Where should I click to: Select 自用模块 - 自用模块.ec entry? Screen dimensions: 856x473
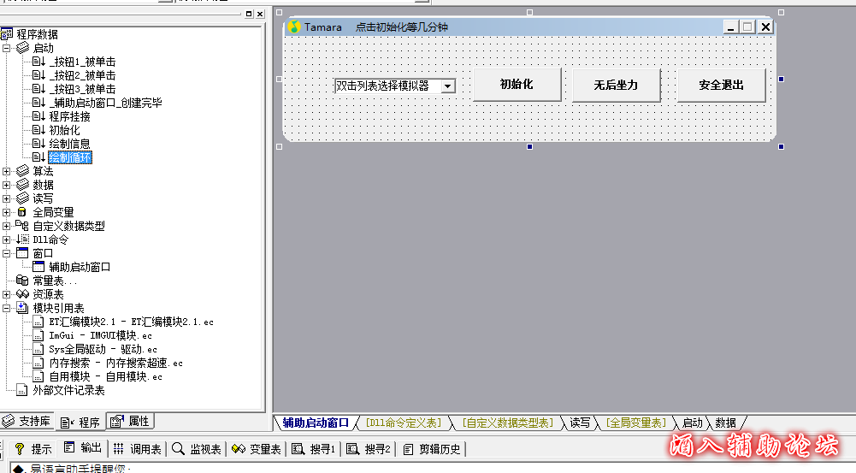(105, 376)
